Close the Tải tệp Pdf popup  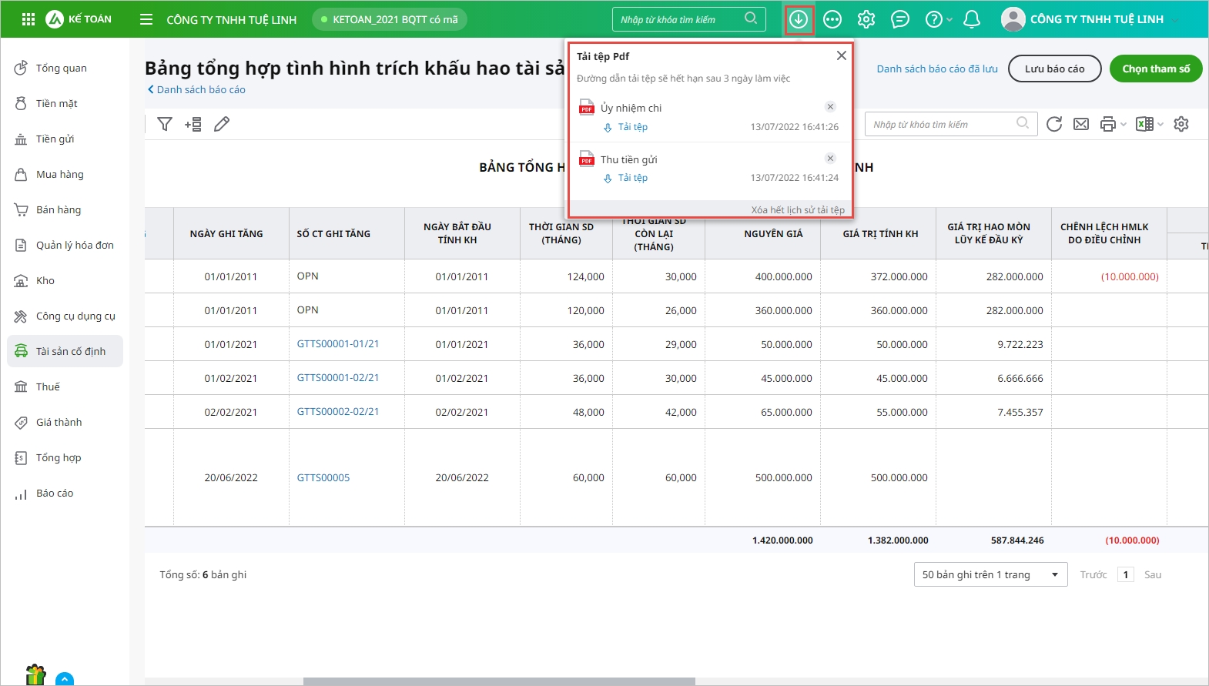841,55
